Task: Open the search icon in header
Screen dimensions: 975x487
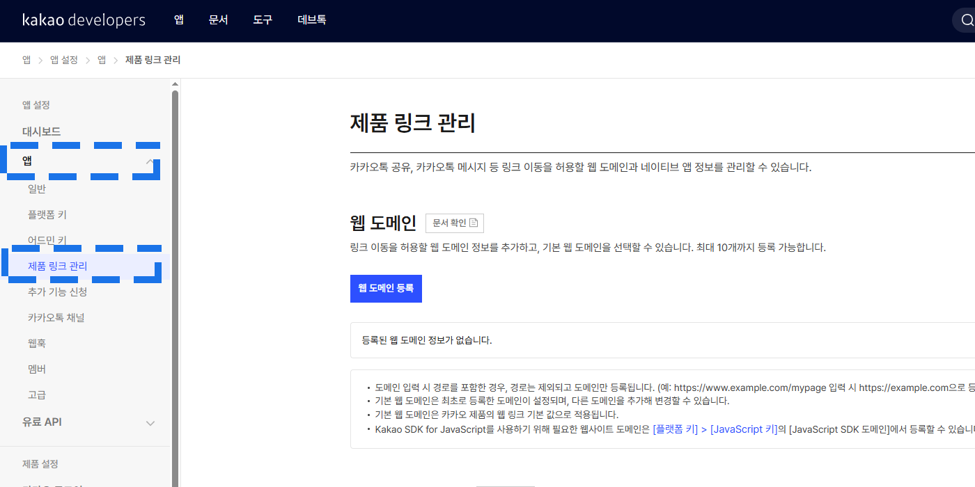Action: (967, 21)
